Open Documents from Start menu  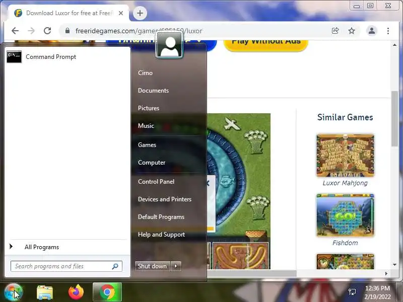pyautogui.click(x=153, y=91)
